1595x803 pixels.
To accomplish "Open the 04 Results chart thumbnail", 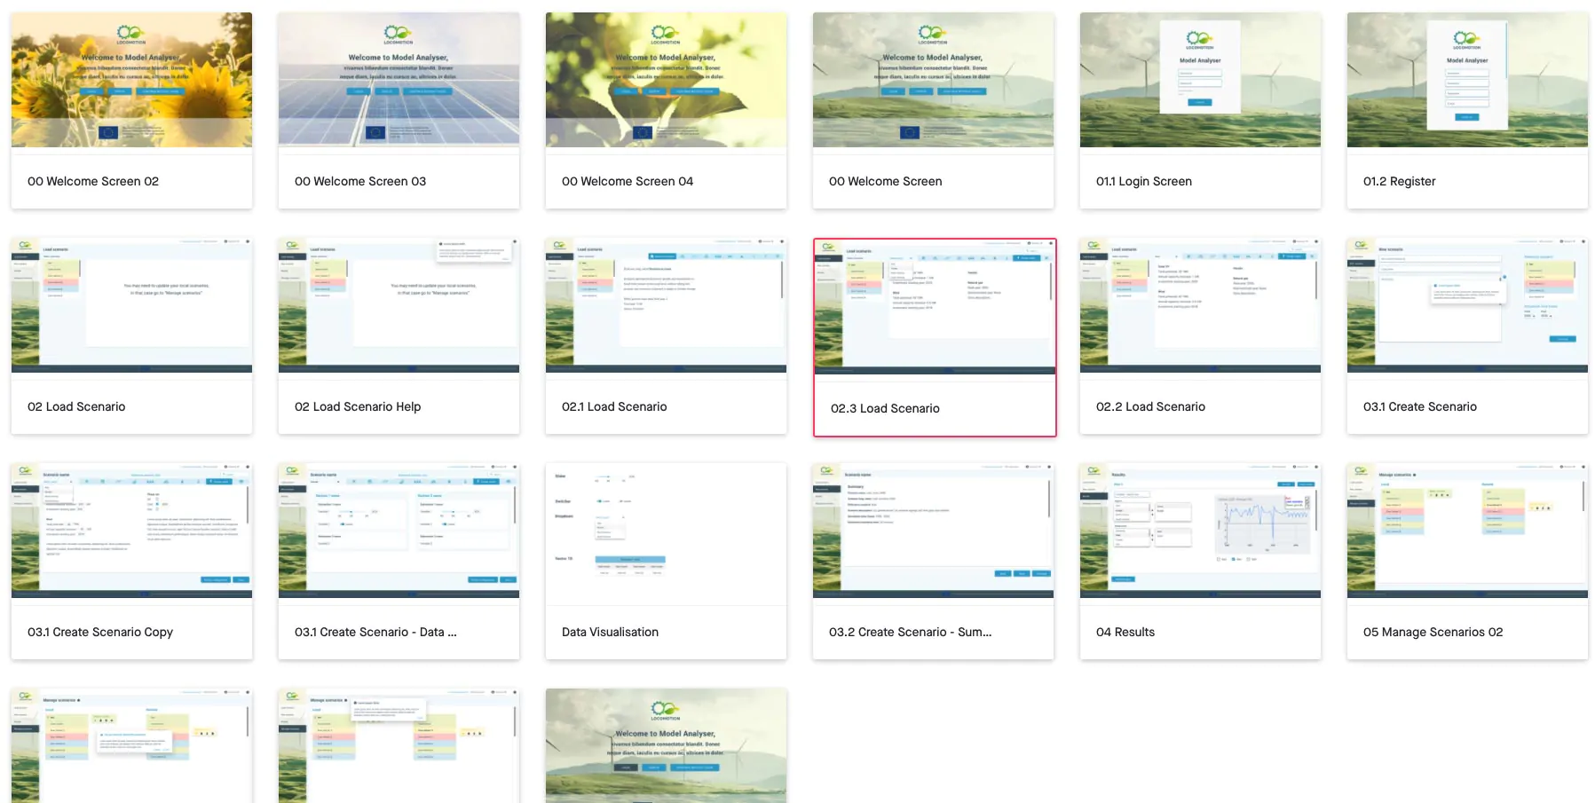I will 1200,531.
